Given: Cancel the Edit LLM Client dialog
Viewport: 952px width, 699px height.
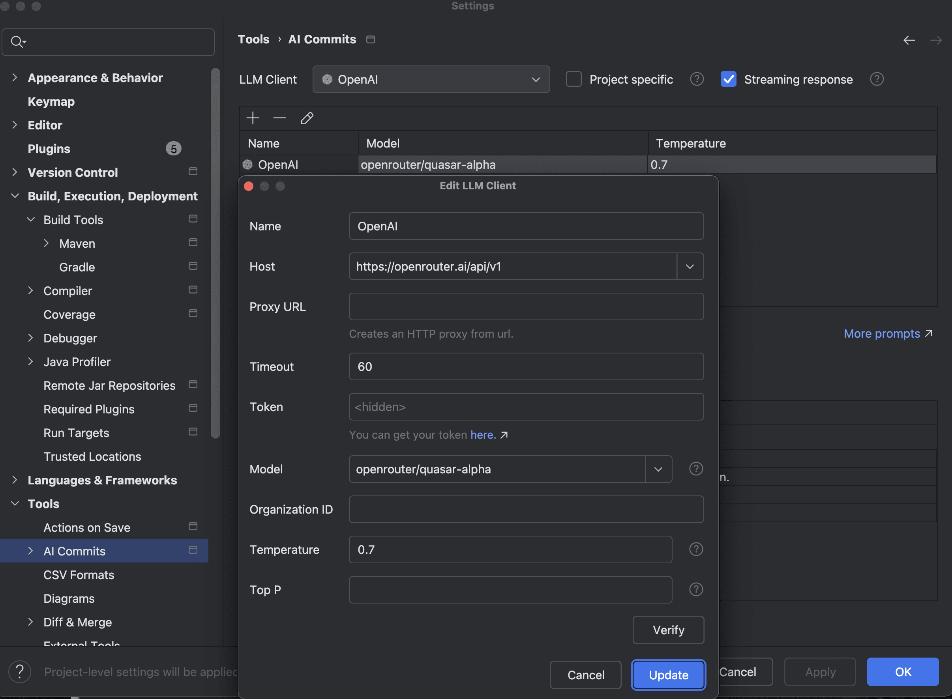Looking at the screenshot, I should click(x=585, y=675).
